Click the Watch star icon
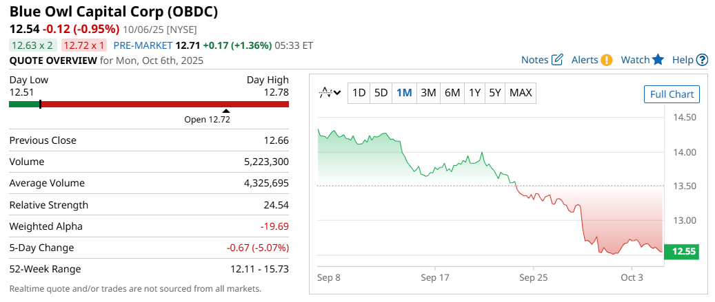715x302 pixels. (x=658, y=60)
